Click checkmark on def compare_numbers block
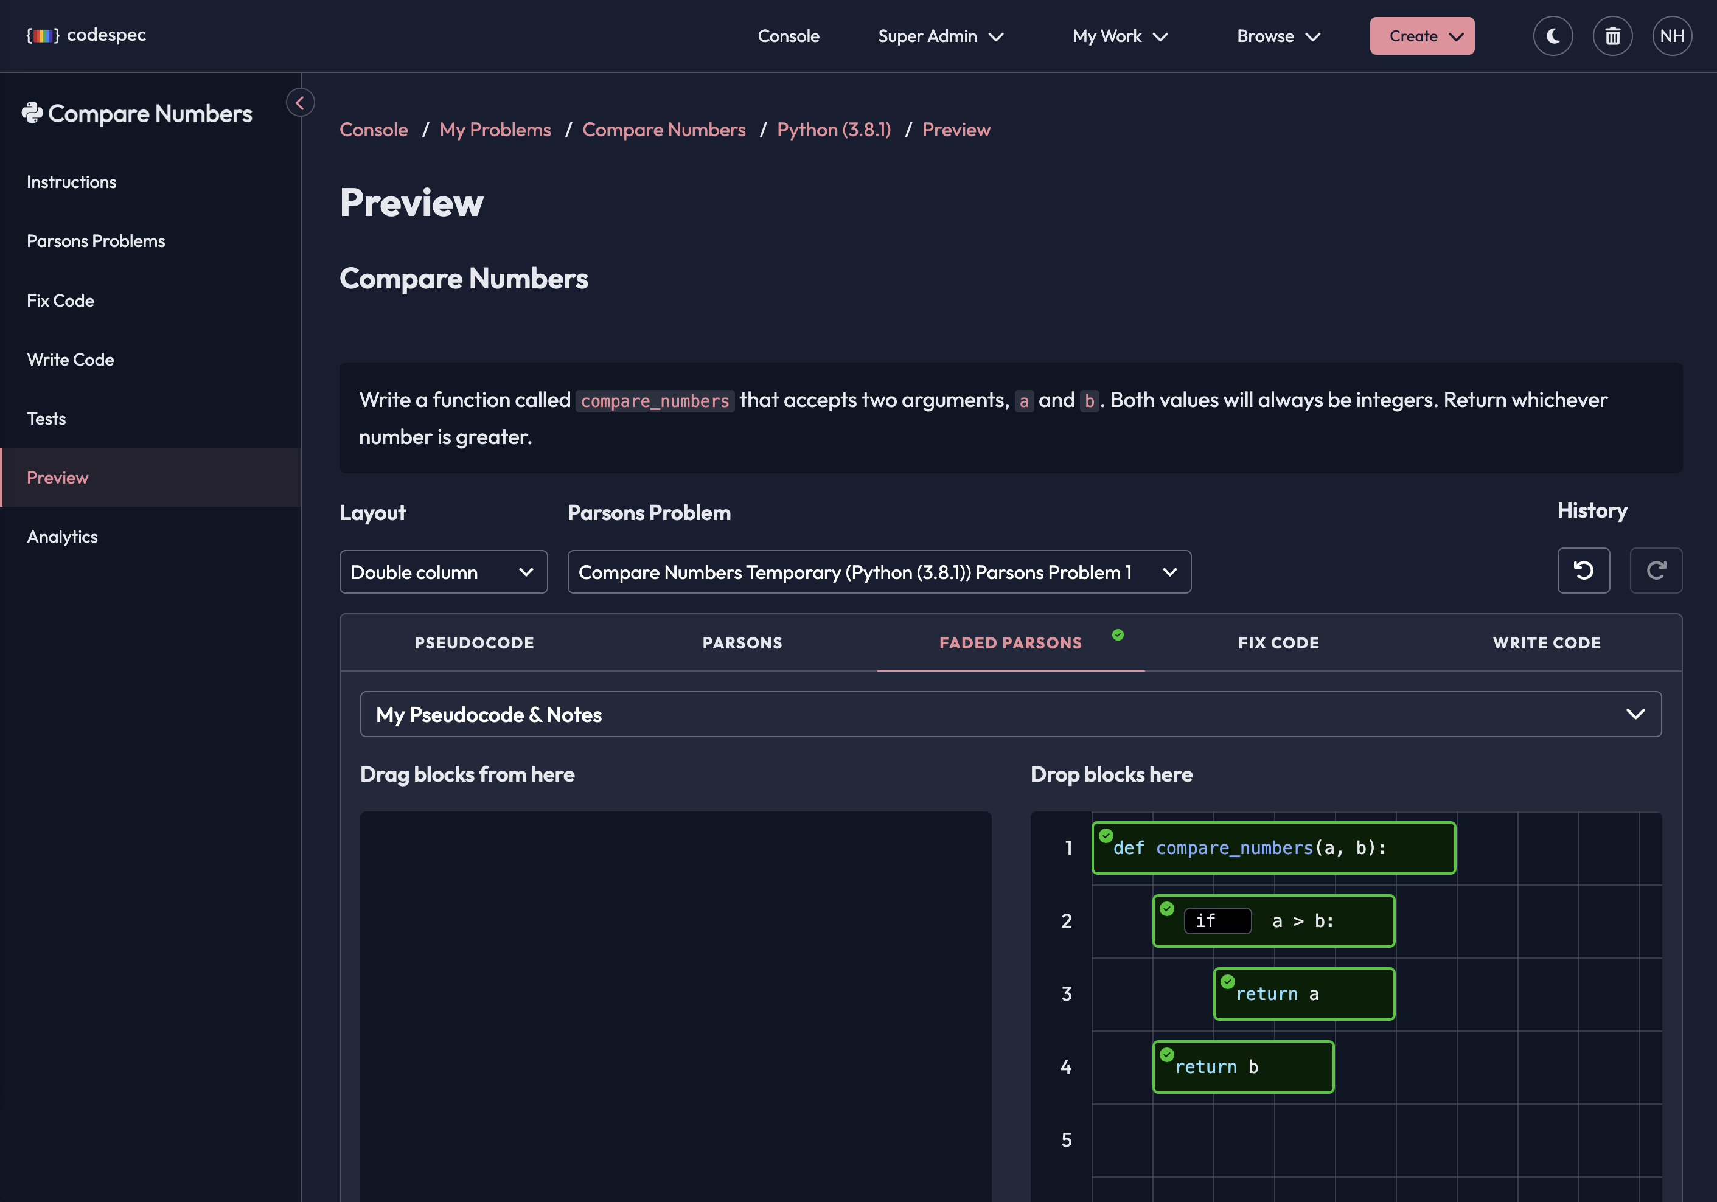 coord(1106,836)
